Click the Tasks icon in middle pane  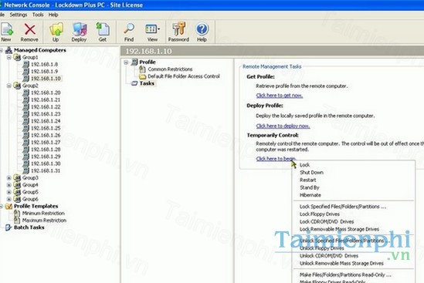(134, 83)
